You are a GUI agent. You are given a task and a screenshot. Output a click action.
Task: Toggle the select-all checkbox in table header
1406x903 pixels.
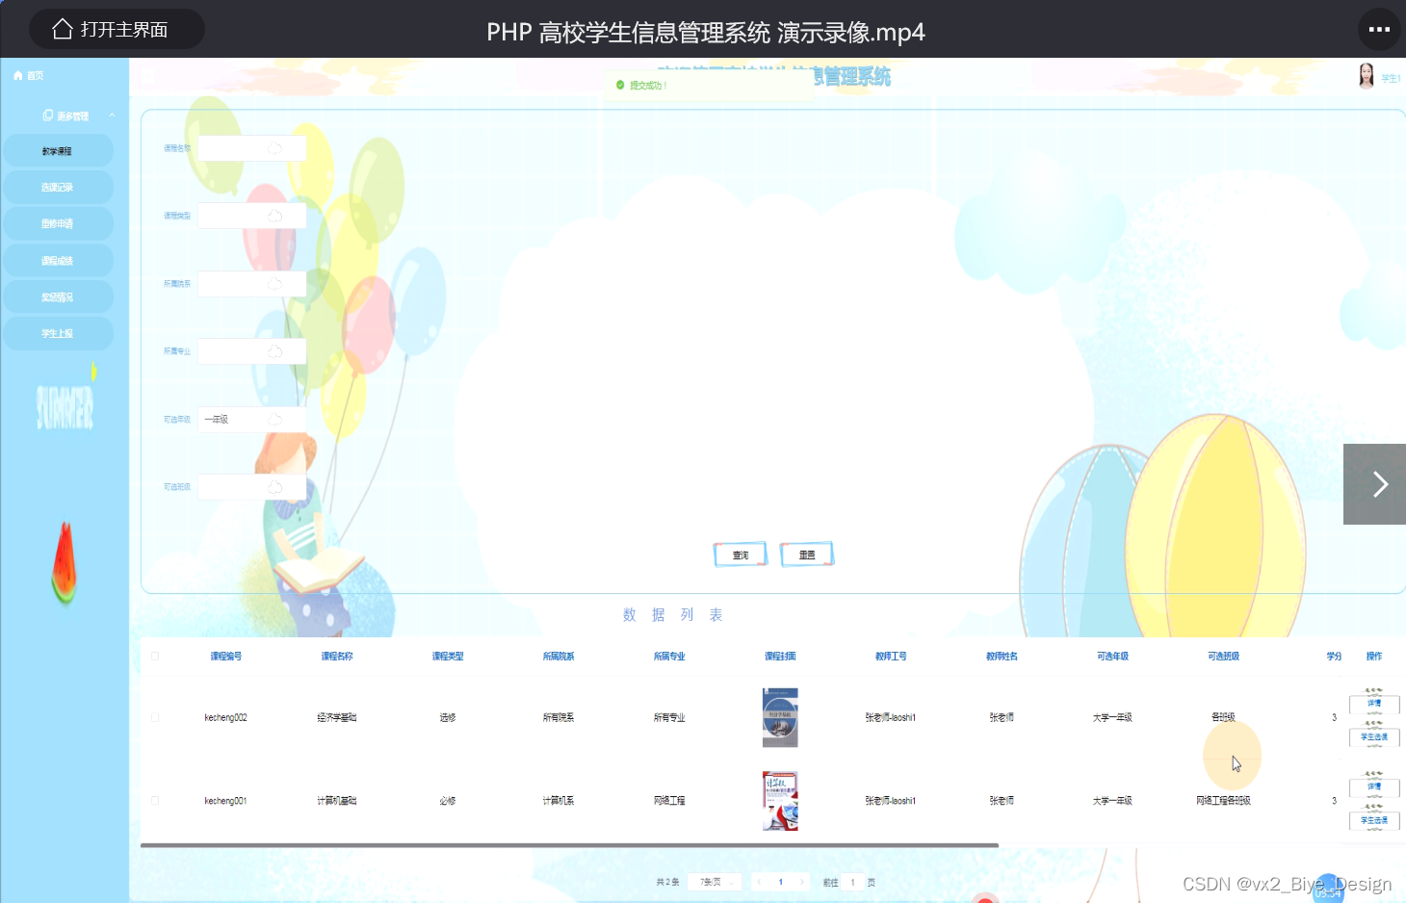[155, 657]
